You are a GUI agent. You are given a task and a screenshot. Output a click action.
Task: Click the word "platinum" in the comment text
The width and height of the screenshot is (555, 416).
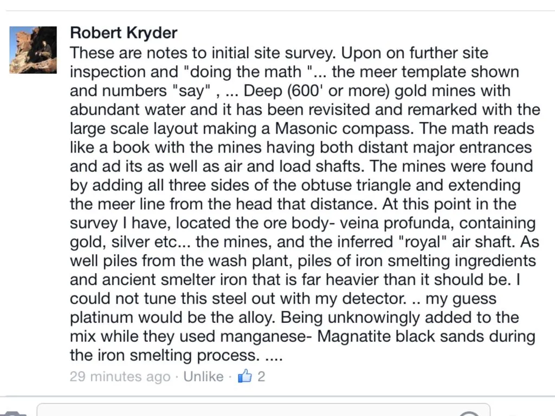tap(101, 317)
